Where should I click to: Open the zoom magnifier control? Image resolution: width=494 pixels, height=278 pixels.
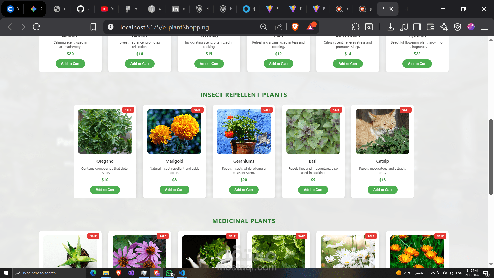(x=263, y=27)
